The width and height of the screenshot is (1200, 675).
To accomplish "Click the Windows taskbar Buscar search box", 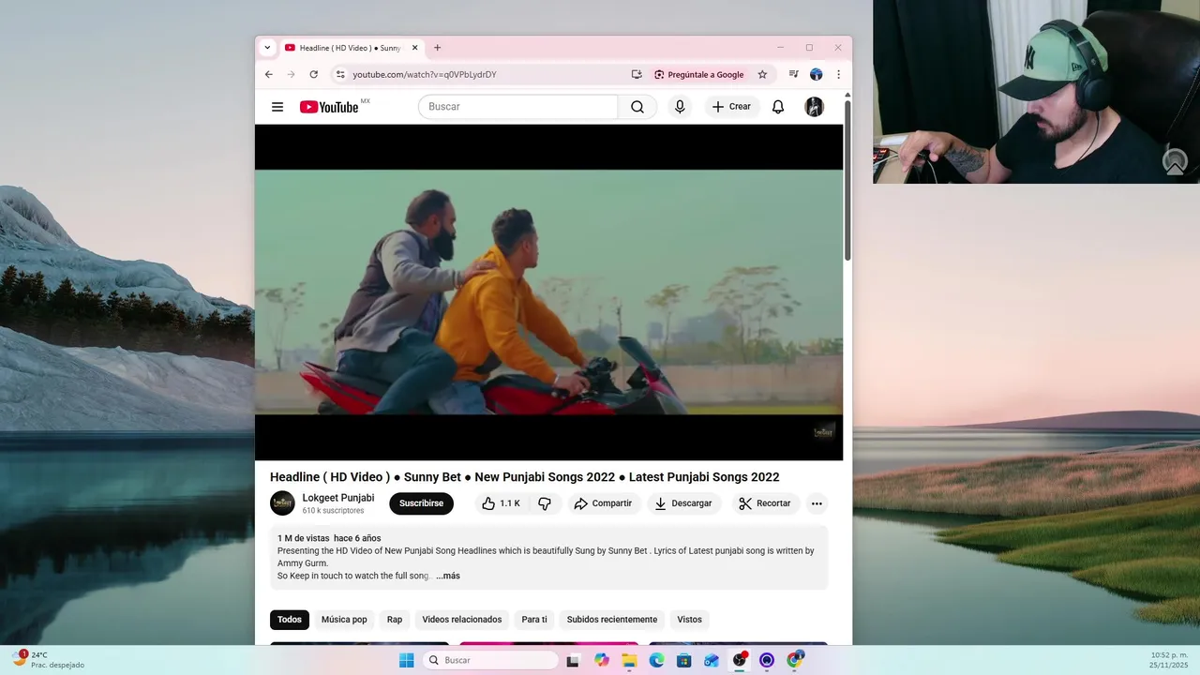I will click(489, 660).
